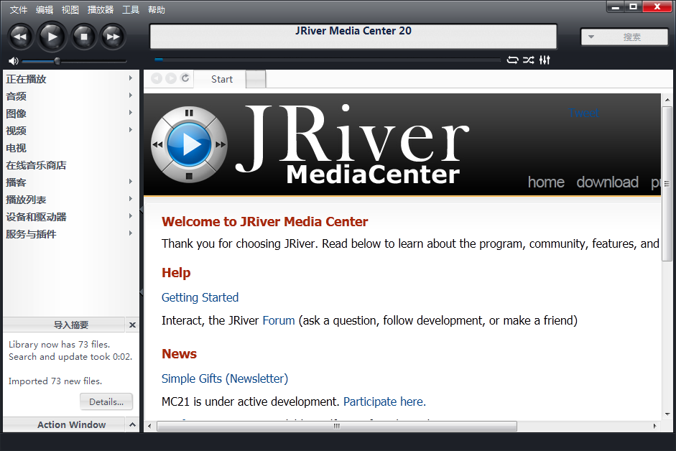Skip to next track button
Image resolution: width=676 pixels, height=451 pixels.
pyautogui.click(x=113, y=36)
